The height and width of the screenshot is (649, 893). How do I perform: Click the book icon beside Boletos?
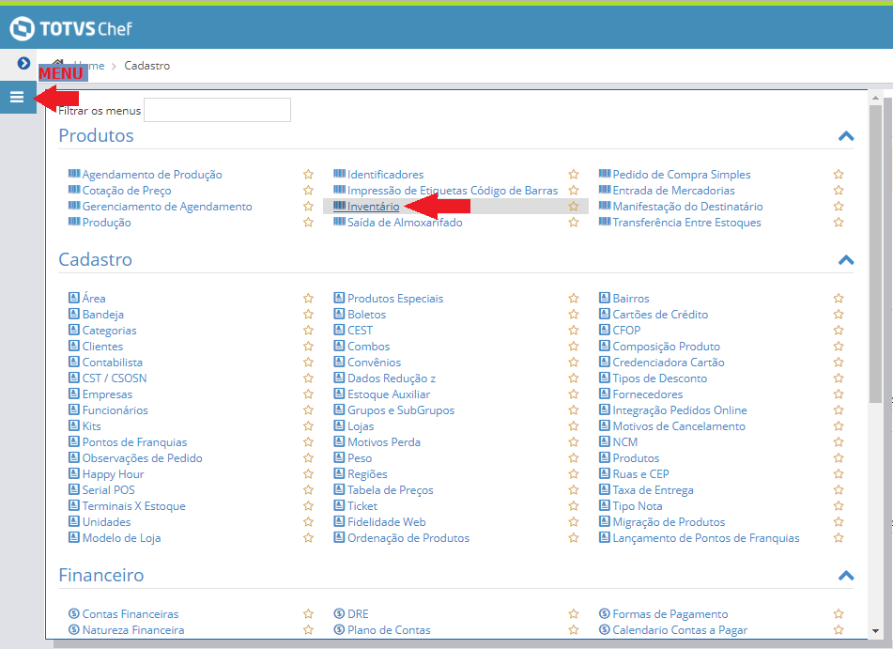[339, 314]
